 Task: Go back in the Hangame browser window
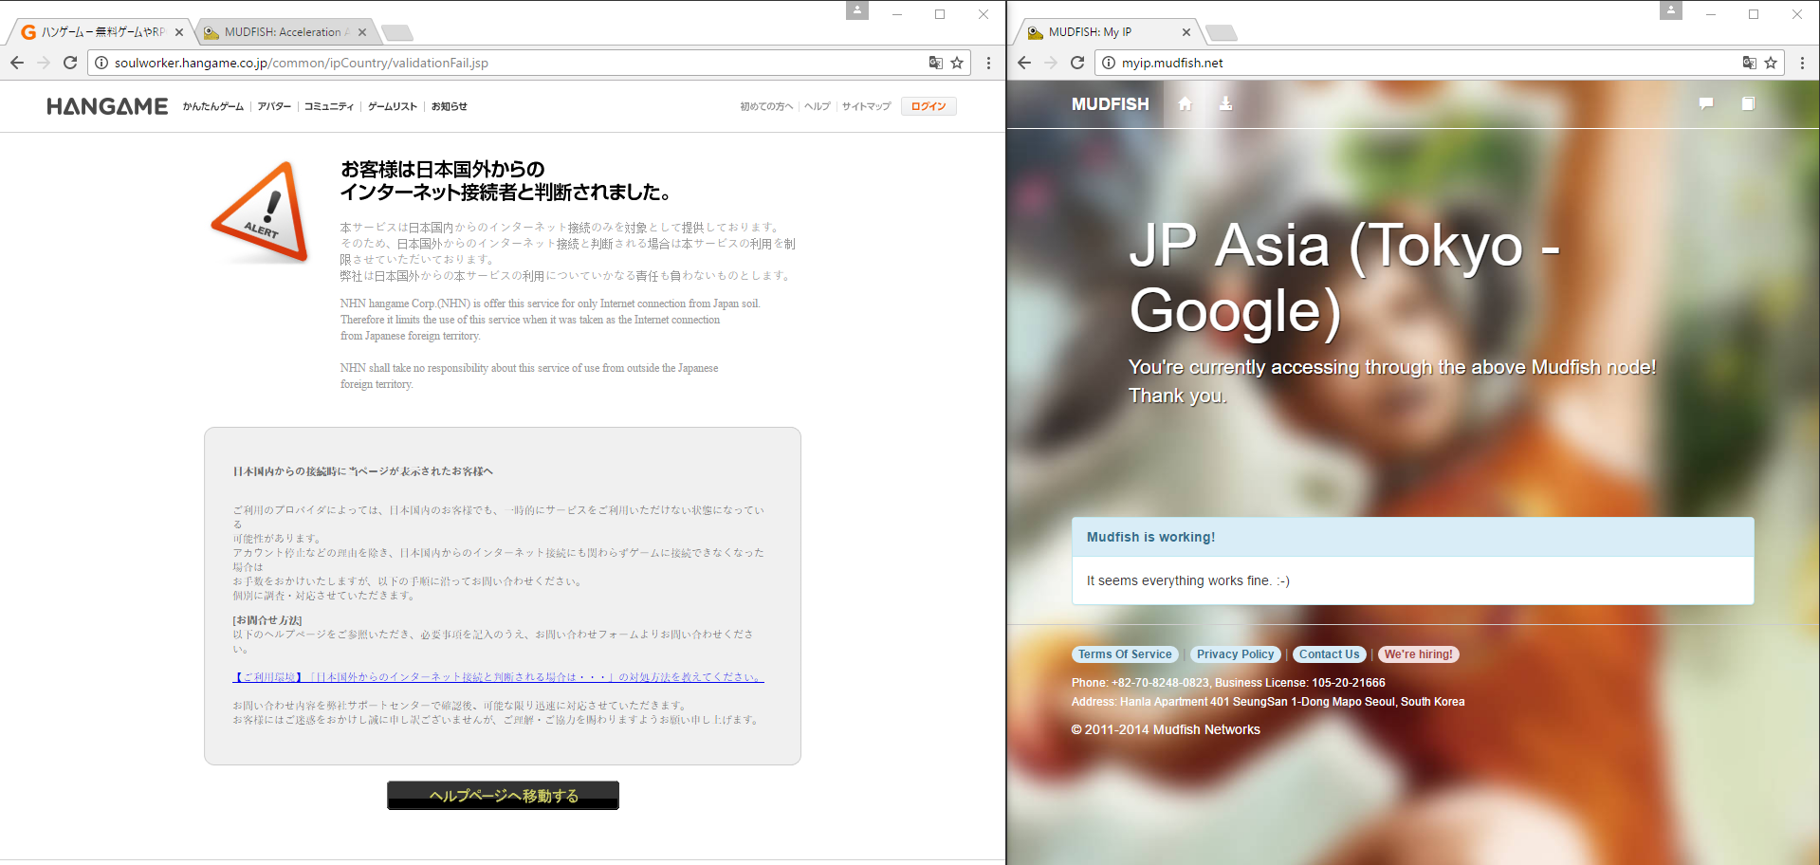17,63
